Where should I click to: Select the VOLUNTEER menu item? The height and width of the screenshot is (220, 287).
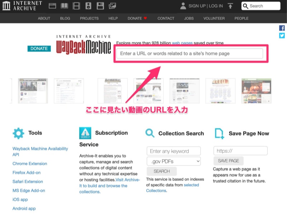(214, 18)
